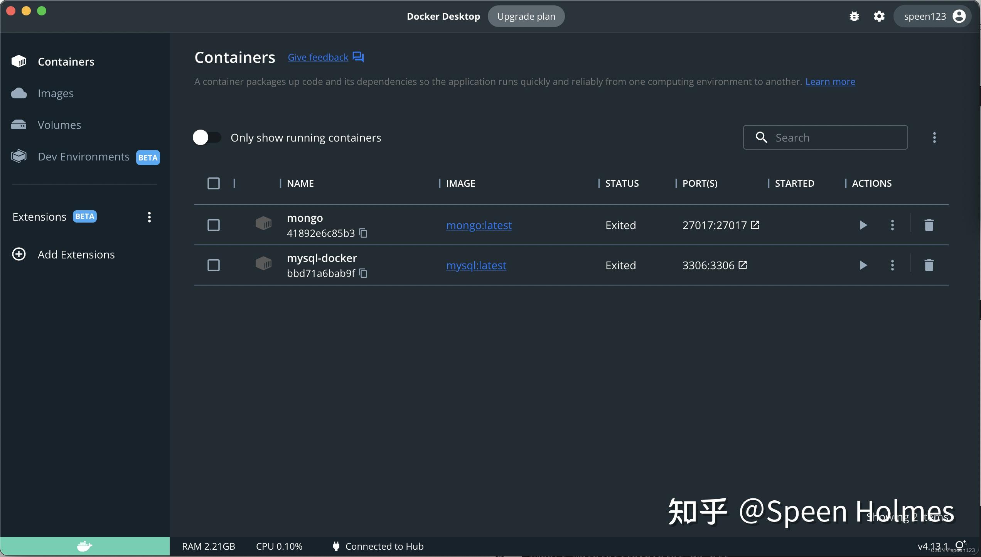Open port 3306:3306 via external link icon

[742, 265]
